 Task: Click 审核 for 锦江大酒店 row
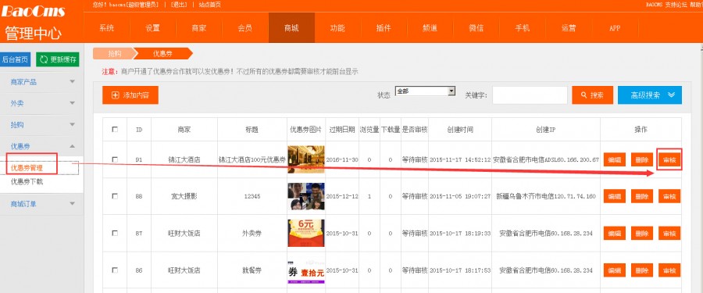point(669,159)
